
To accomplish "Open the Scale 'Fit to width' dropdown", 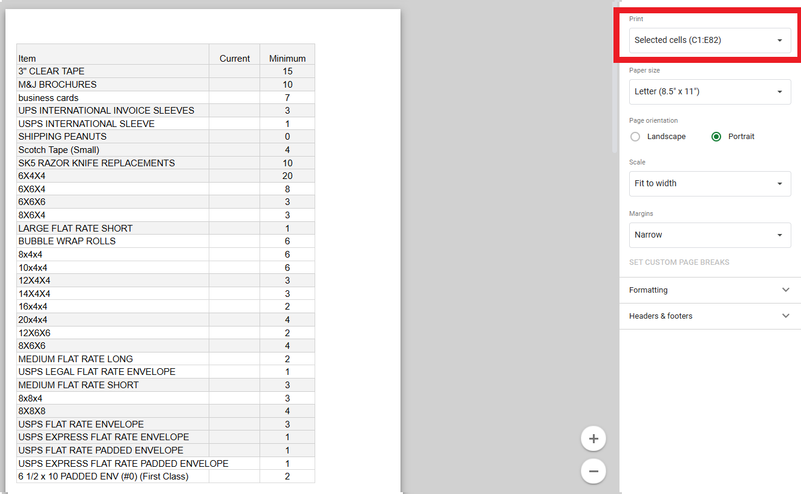I will coord(710,184).
